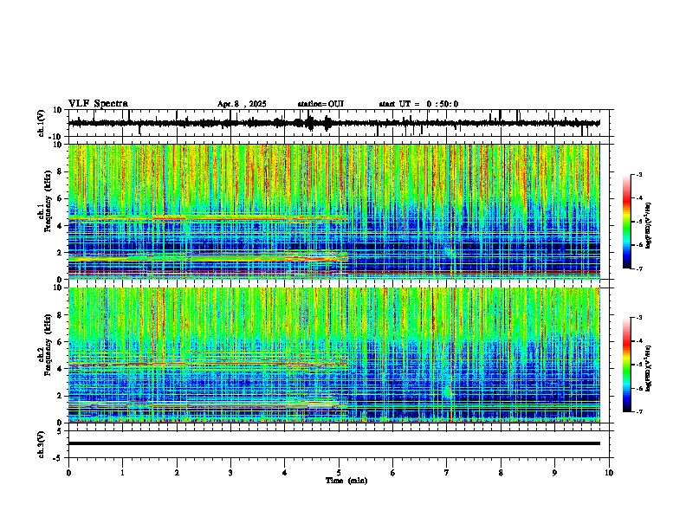Viewport: 686px width, 530px height.
Task: Click time axis tick label "10"
Action: coord(609,473)
